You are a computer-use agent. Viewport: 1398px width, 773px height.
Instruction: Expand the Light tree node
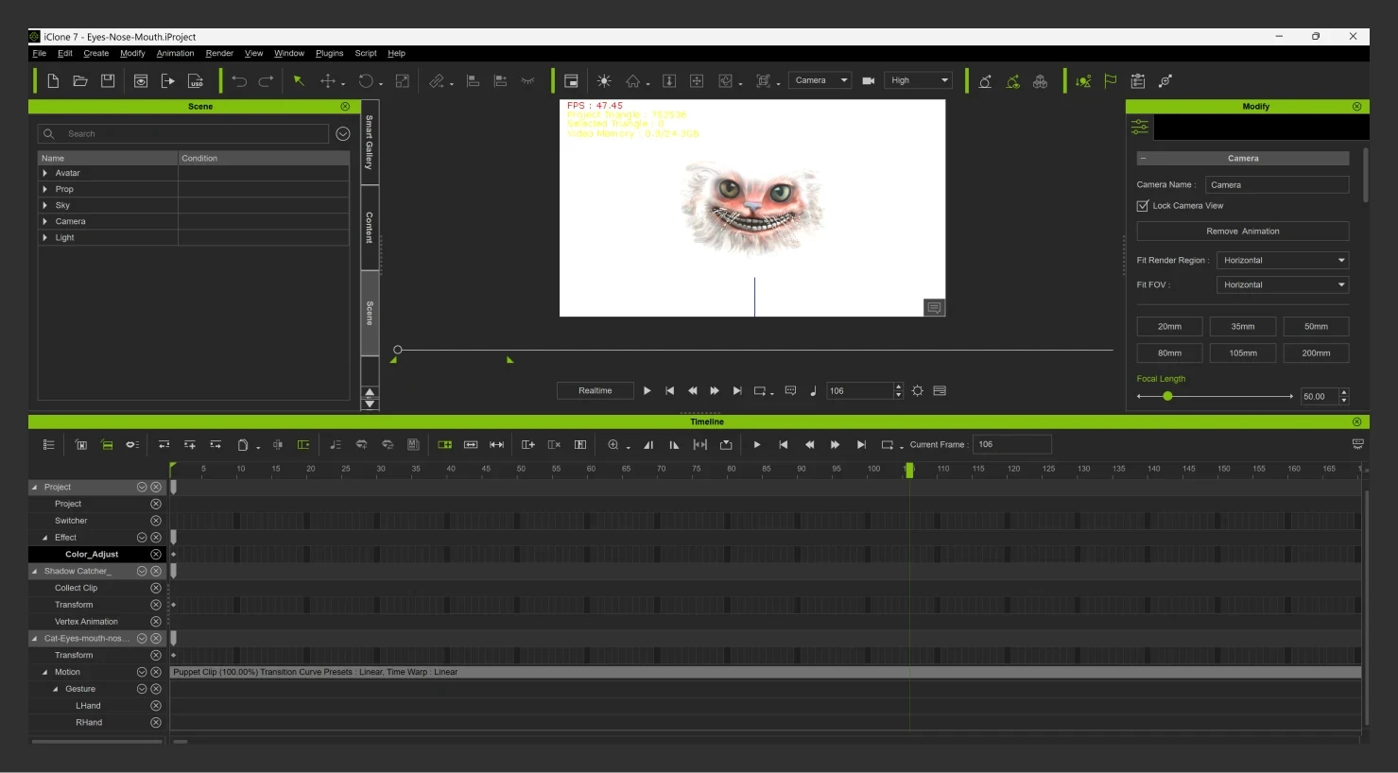45,237
